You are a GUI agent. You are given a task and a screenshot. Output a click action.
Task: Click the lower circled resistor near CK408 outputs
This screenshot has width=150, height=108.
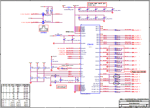pos(116,83)
